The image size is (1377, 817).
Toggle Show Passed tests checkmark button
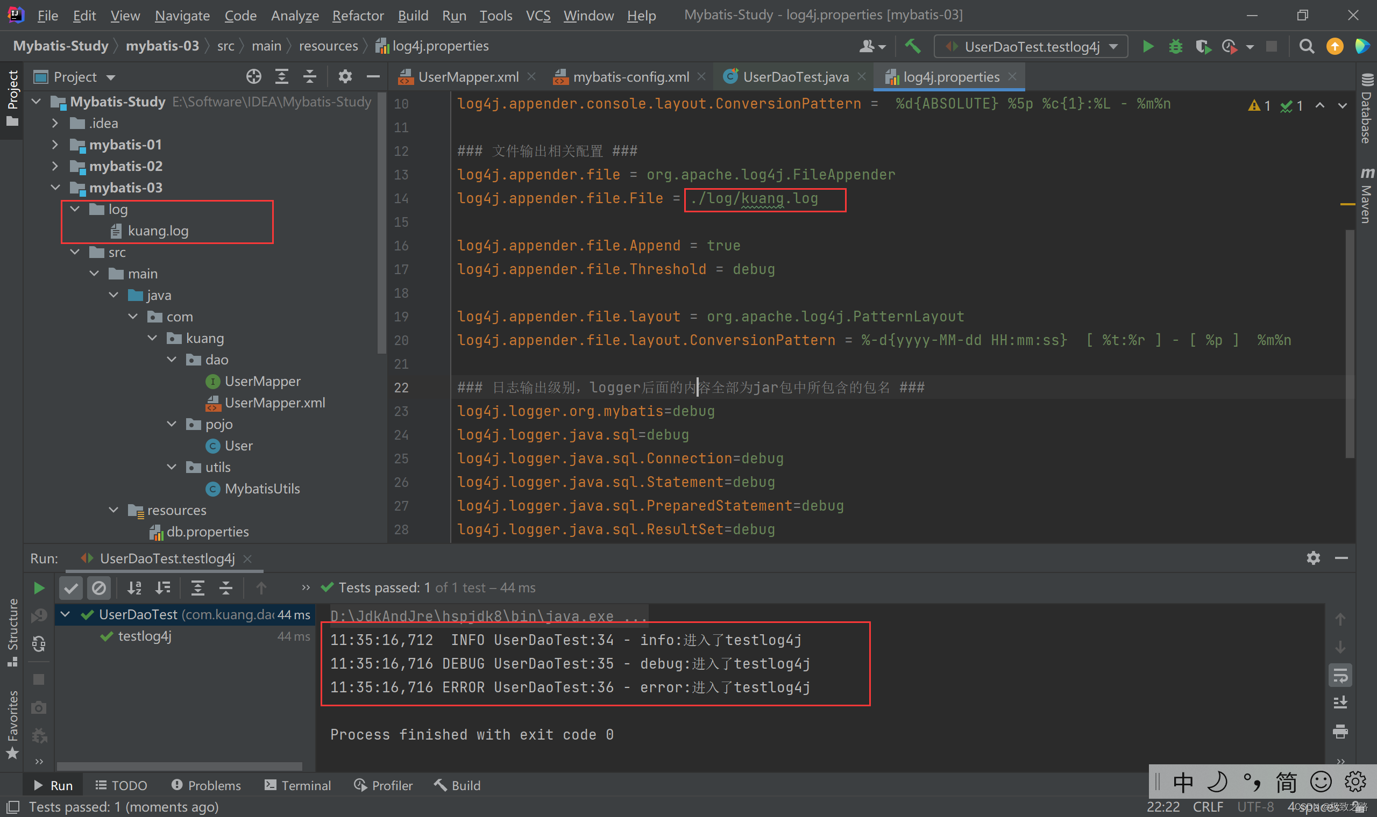[x=70, y=588]
